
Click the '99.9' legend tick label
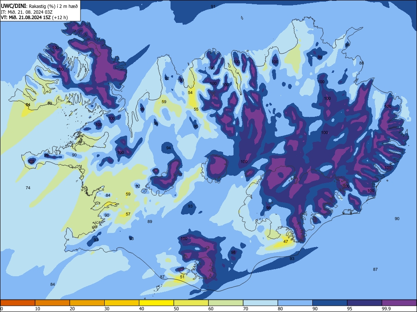pos(387,309)
